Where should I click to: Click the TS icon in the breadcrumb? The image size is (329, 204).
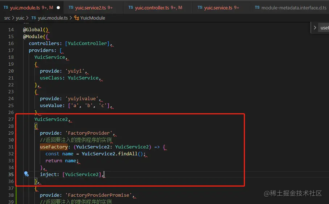coord(34,18)
